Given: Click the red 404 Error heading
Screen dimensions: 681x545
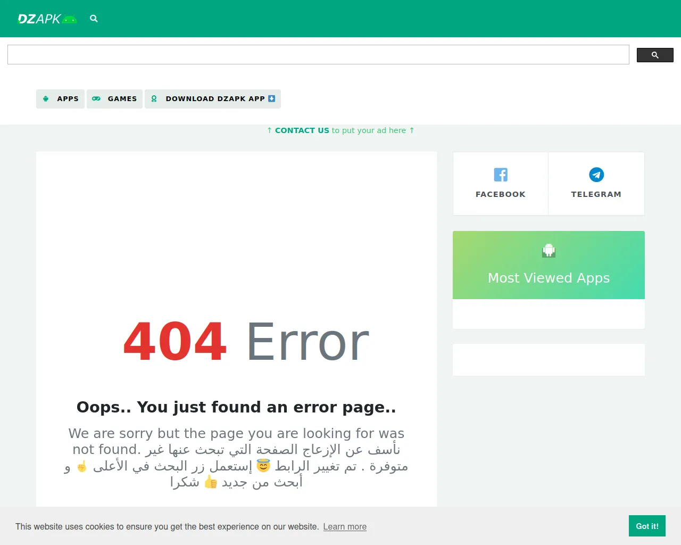Looking at the screenshot, I should coord(246,342).
